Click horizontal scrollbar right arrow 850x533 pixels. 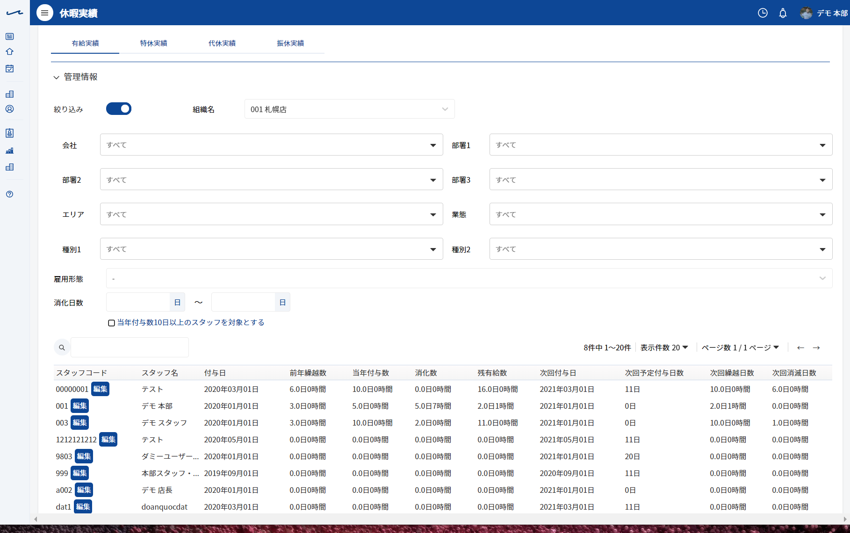845,519
